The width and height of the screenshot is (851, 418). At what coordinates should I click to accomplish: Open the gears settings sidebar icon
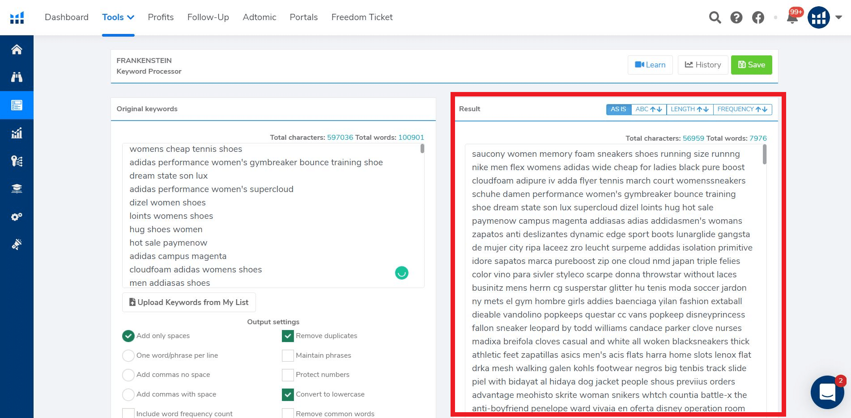click(x=17, y=217)
